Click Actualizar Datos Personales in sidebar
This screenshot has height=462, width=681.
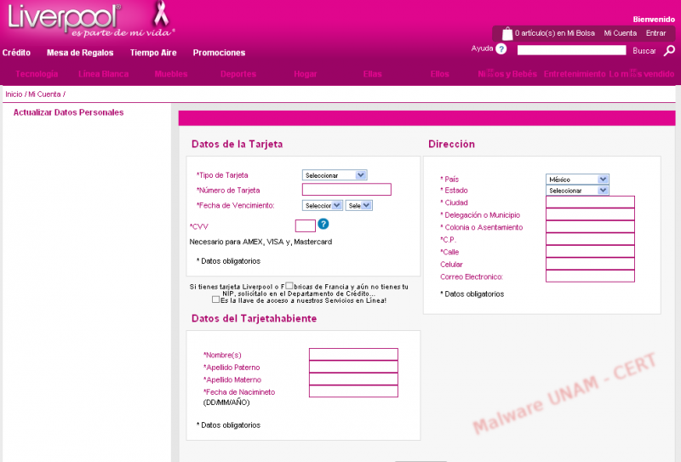click(x=68, y=112)
